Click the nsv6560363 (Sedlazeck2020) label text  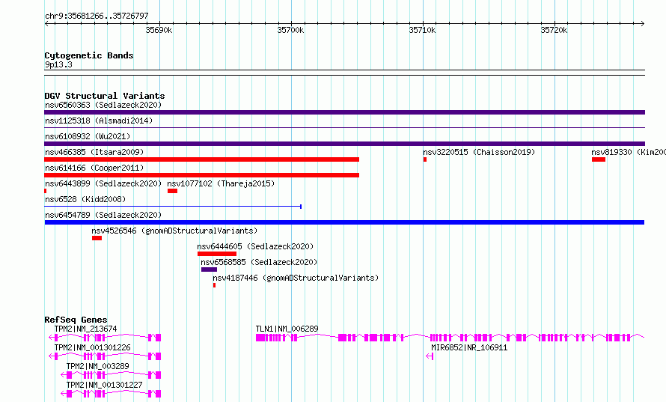pyautogui.click(x=103, y=105)
